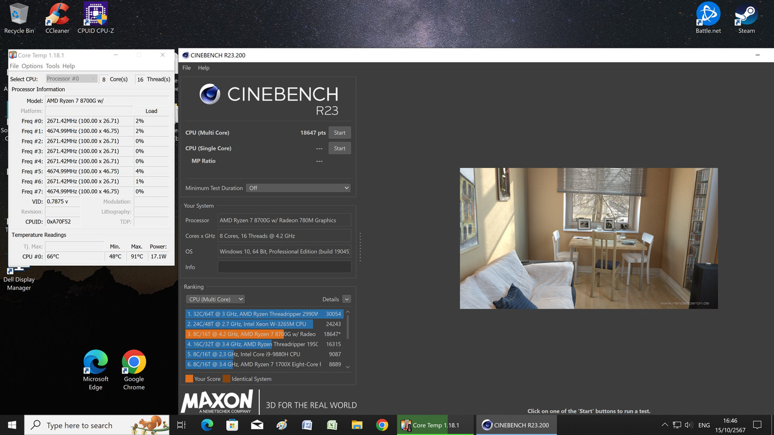Click the OS field showing Windows 10
This screenshot has height=435, width=774.
tap(284, 251)
